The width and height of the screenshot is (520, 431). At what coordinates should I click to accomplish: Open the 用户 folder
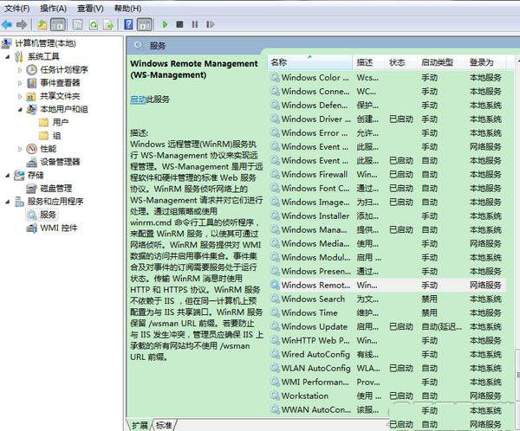pos(61,123)
